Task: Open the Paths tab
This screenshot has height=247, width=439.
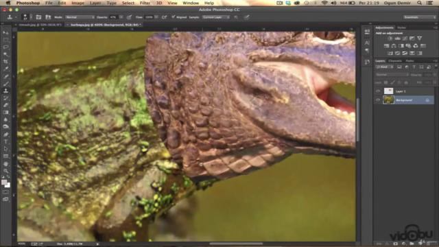Action: [x=410, y=61]
